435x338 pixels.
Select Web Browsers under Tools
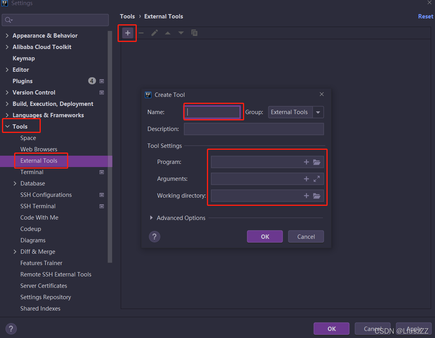(x=38, y=149)
